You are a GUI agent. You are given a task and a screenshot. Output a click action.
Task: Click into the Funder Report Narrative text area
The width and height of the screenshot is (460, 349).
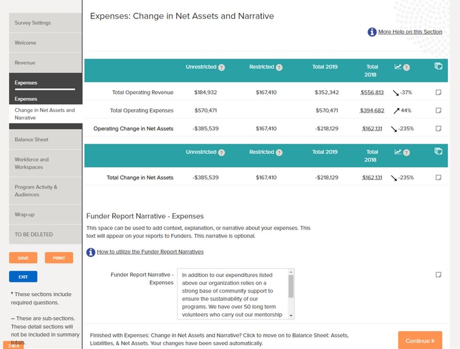tap(232, 294)
